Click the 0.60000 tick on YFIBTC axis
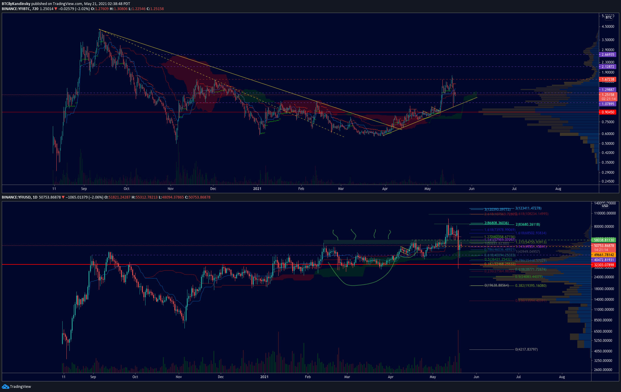The height and width of the screenshot is (392, 621). [608, 134]
